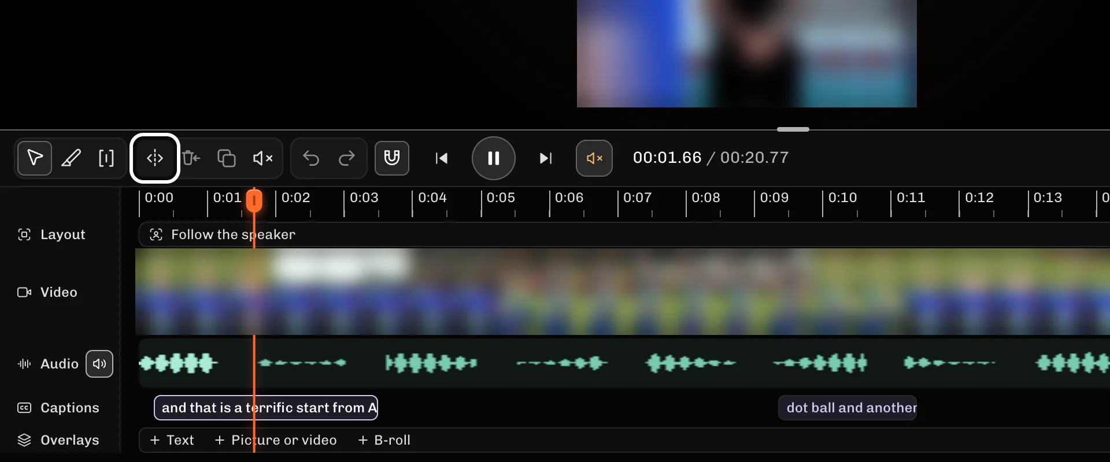Click the duplicate clip icon
The height and width of the screenshot is (462, 1110).
click(x=226, y=158)
